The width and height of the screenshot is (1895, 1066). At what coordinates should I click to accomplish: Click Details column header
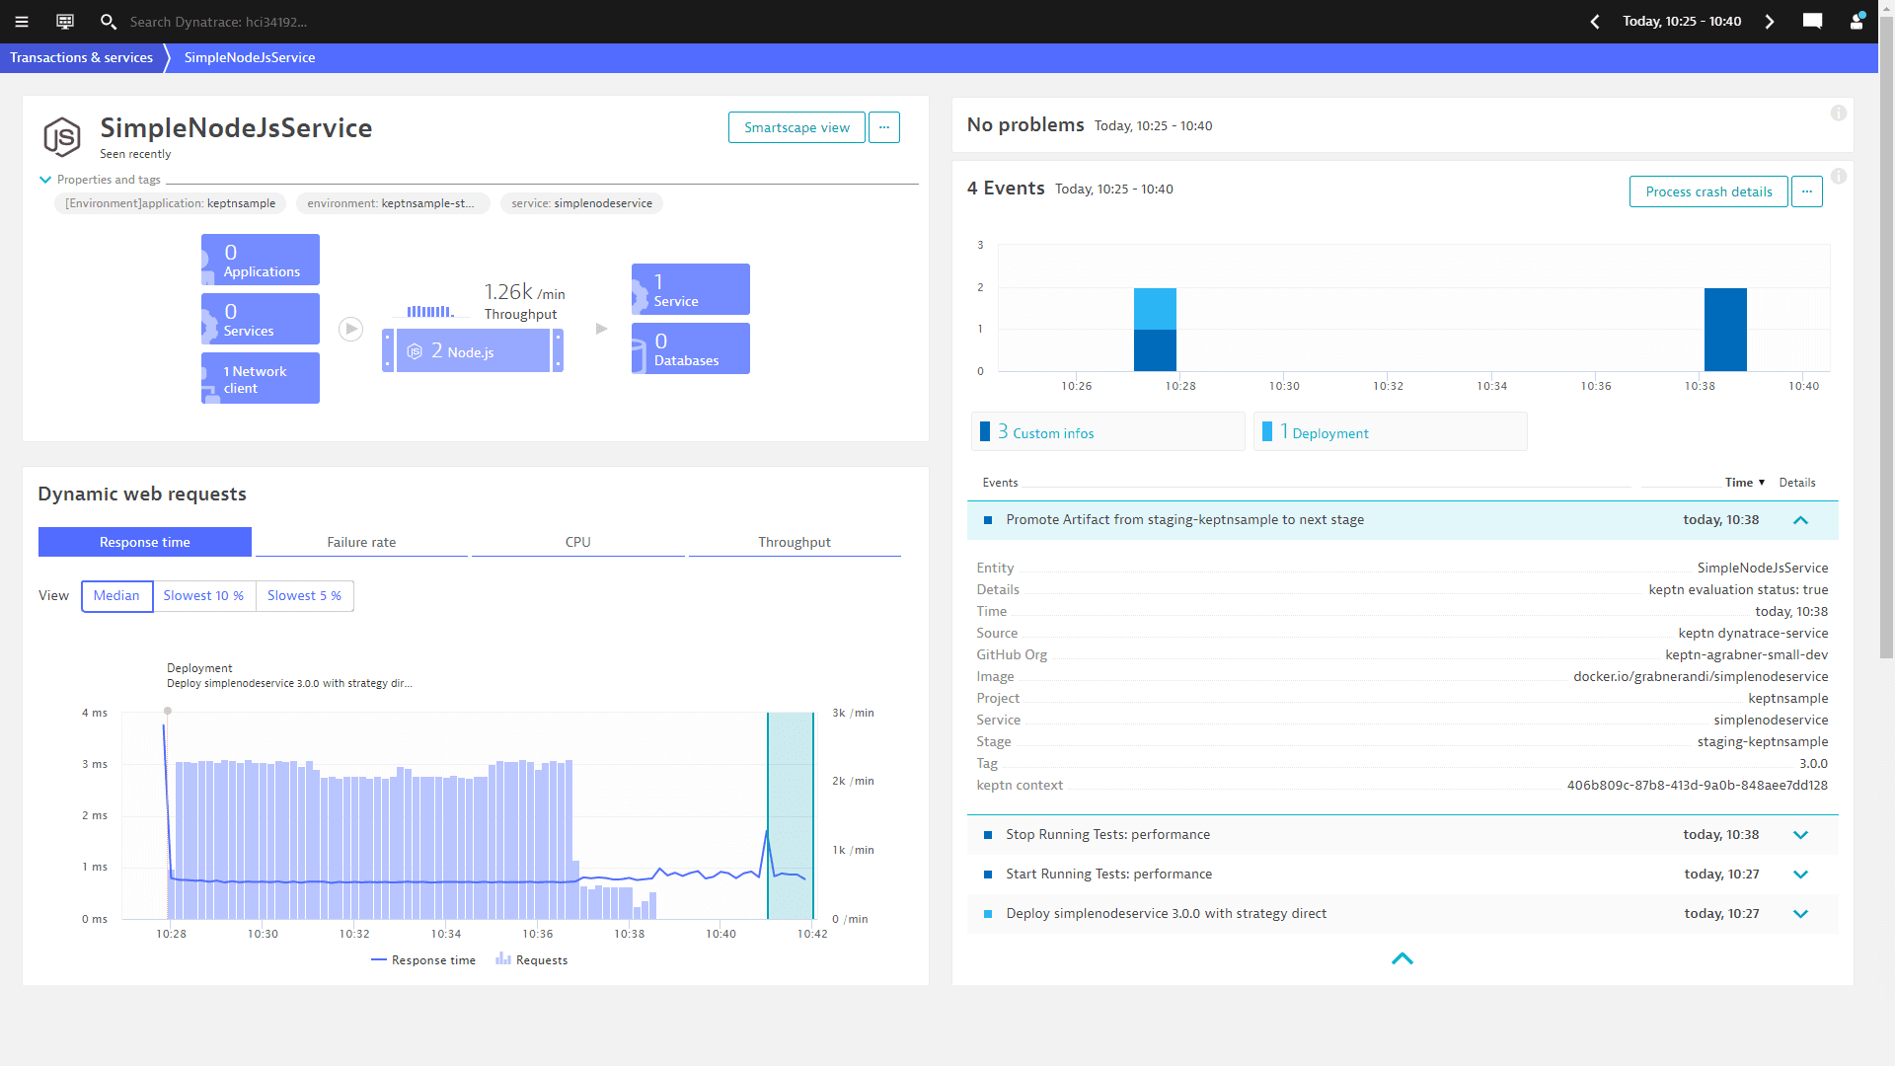1797,483
